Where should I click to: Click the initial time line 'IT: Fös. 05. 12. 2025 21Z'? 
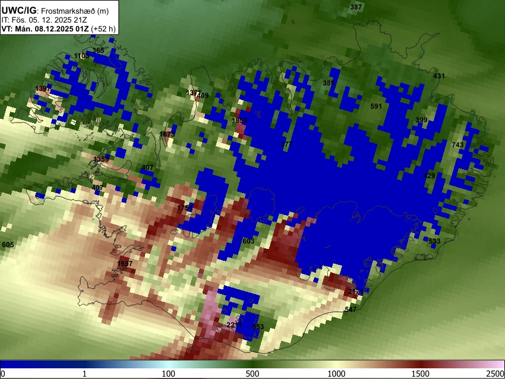click(x=44, y=20)
